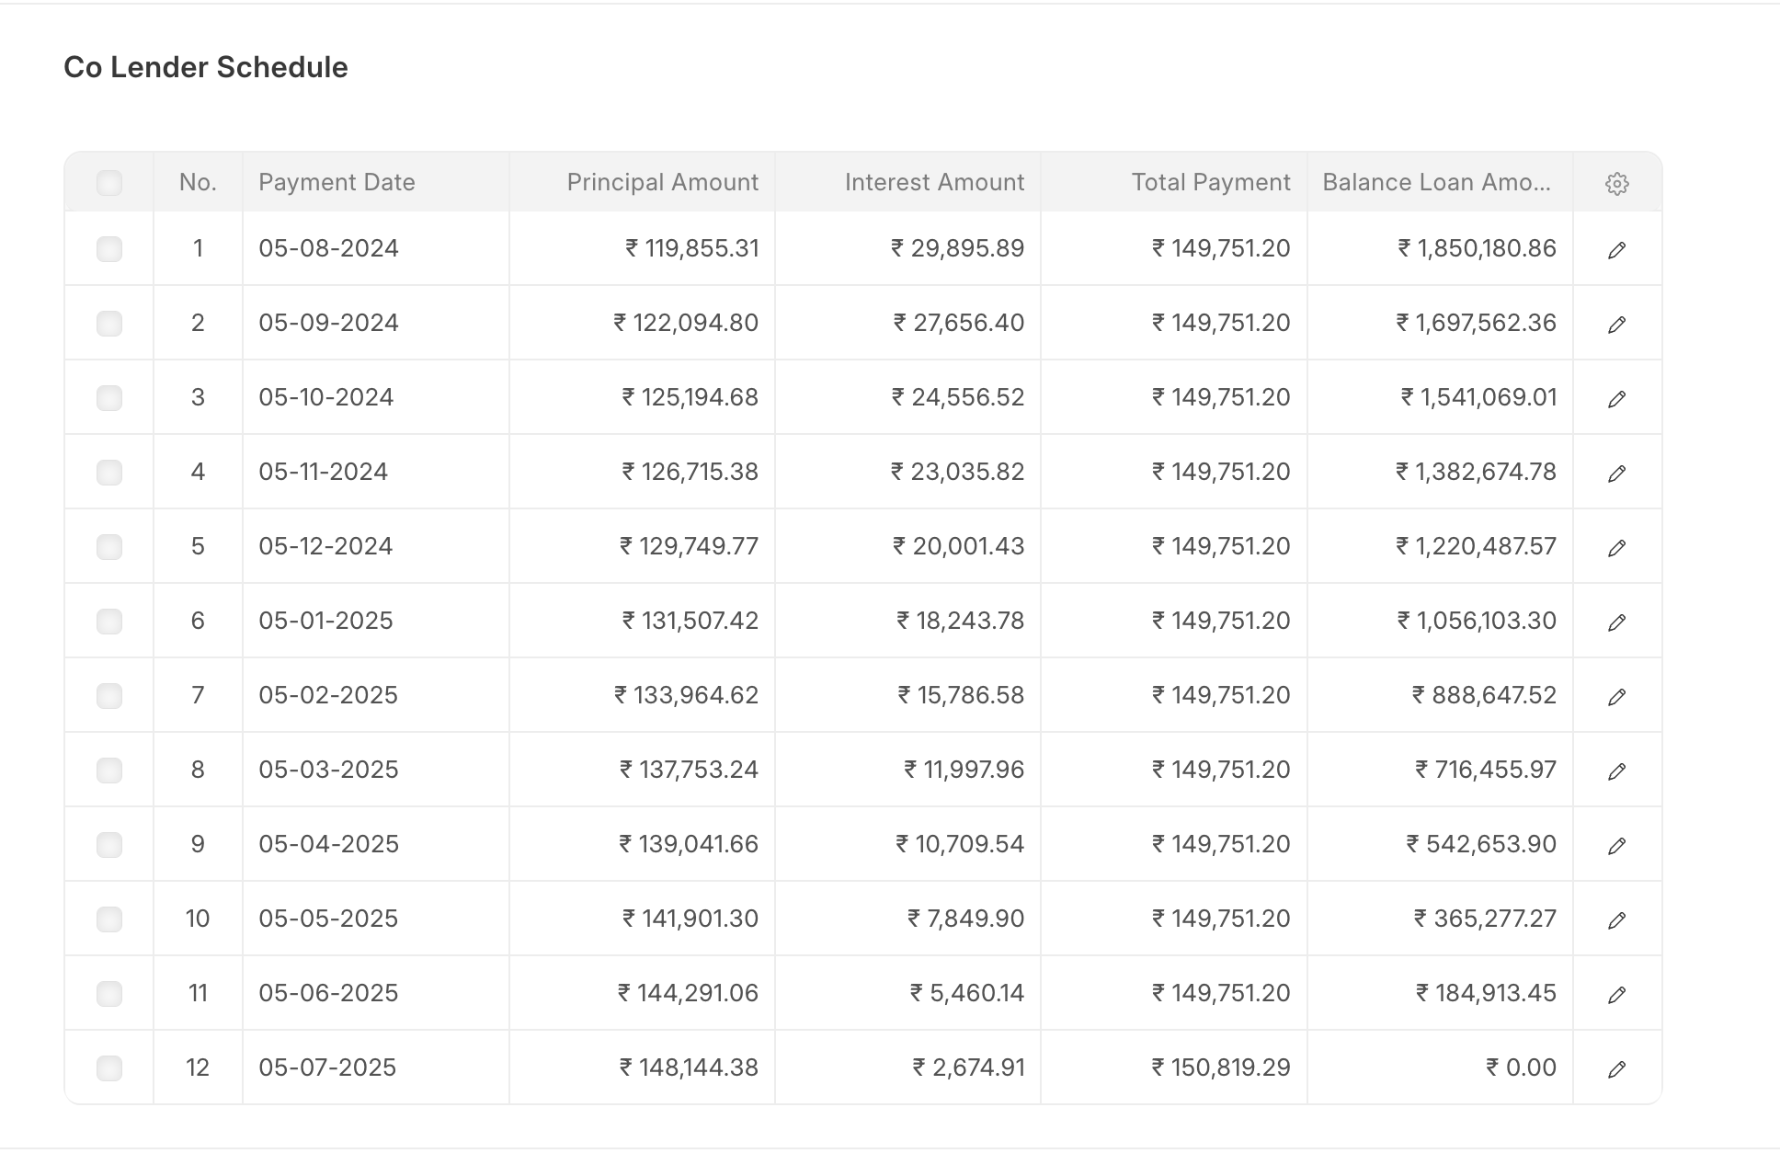1780x1153 pixels.
Task: Edit row 5 with pencil icon
Action: tap(1617, 547)
